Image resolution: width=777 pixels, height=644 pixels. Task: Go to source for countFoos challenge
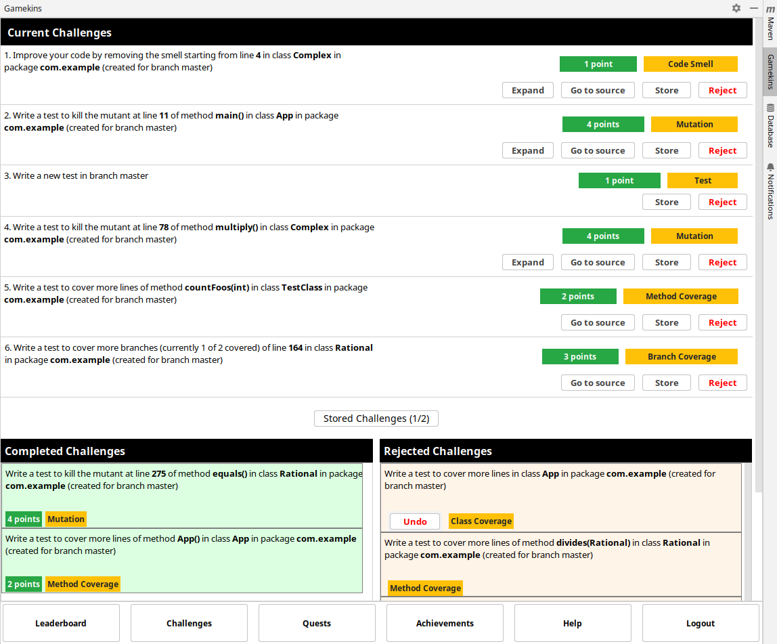point(598,323)
